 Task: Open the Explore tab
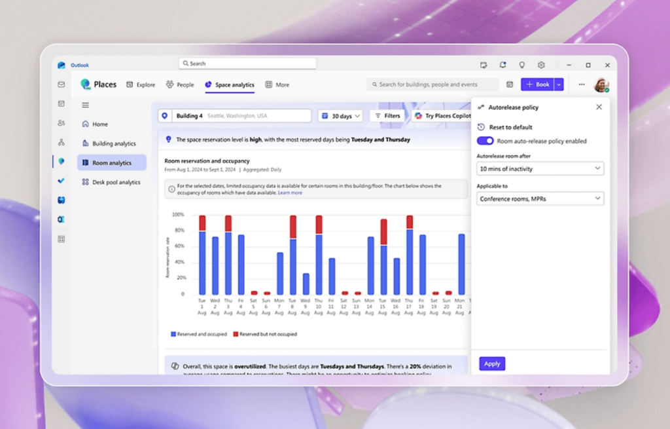(x=141, y=84)
